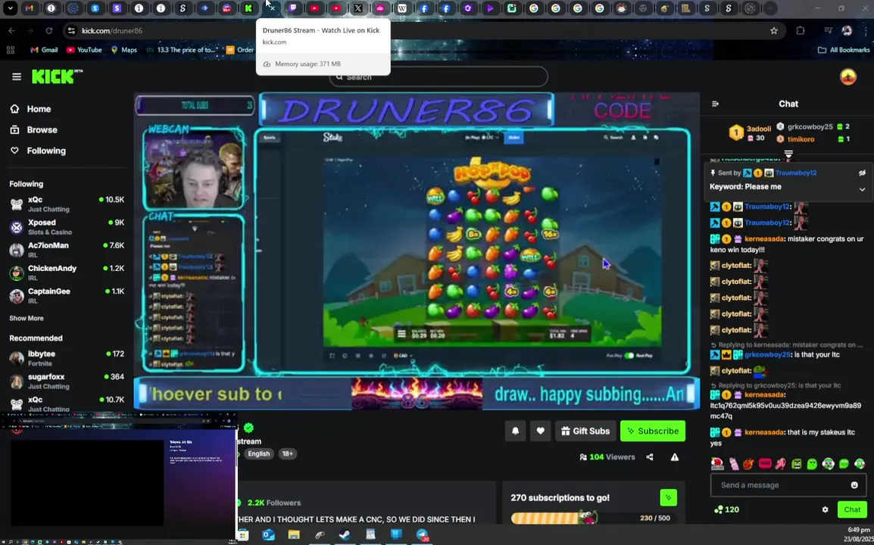Open chat settings gear icon
Screen dimensions: 874x545
(825, 509)
